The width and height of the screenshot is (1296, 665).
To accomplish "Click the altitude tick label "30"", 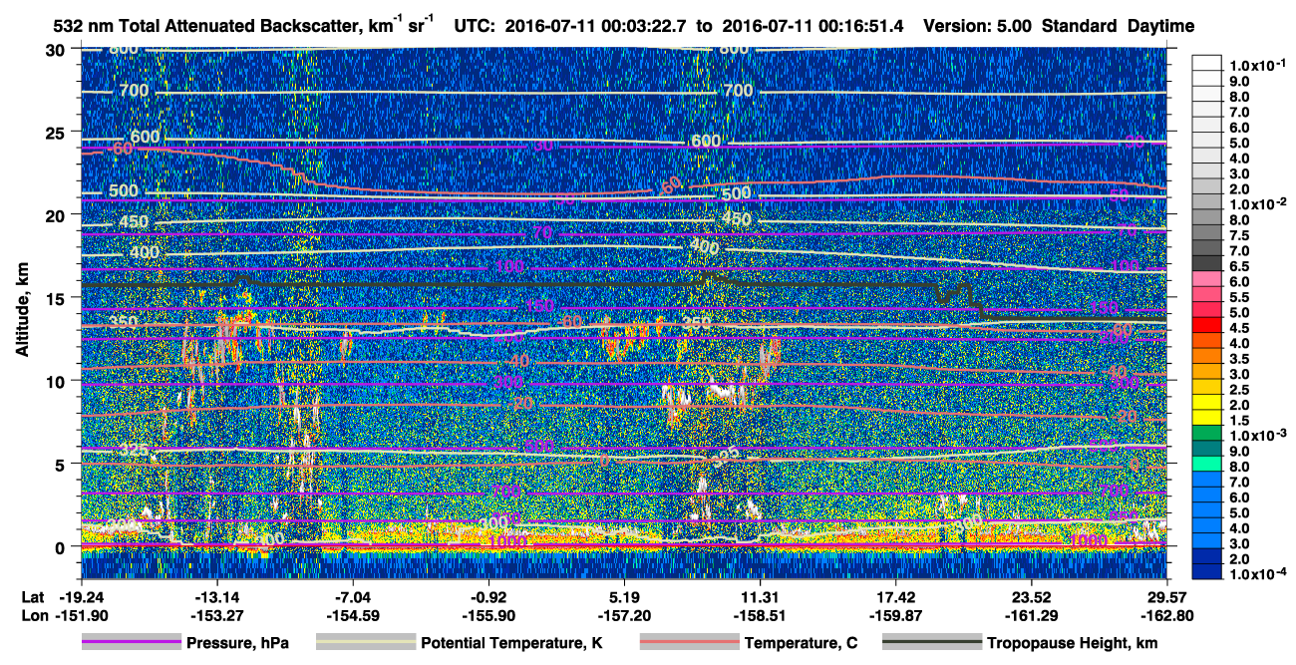I will [x=57, y=50].
